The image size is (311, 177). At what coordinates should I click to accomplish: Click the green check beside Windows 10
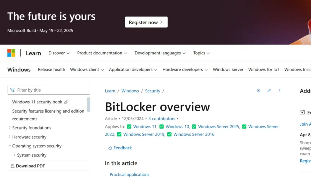pyautogui.click(x=162, y=127)
